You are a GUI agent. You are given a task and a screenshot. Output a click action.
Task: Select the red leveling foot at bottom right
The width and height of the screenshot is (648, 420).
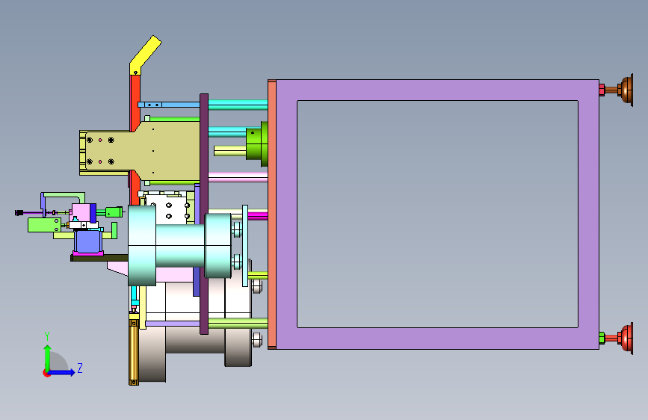pos(625,338)
